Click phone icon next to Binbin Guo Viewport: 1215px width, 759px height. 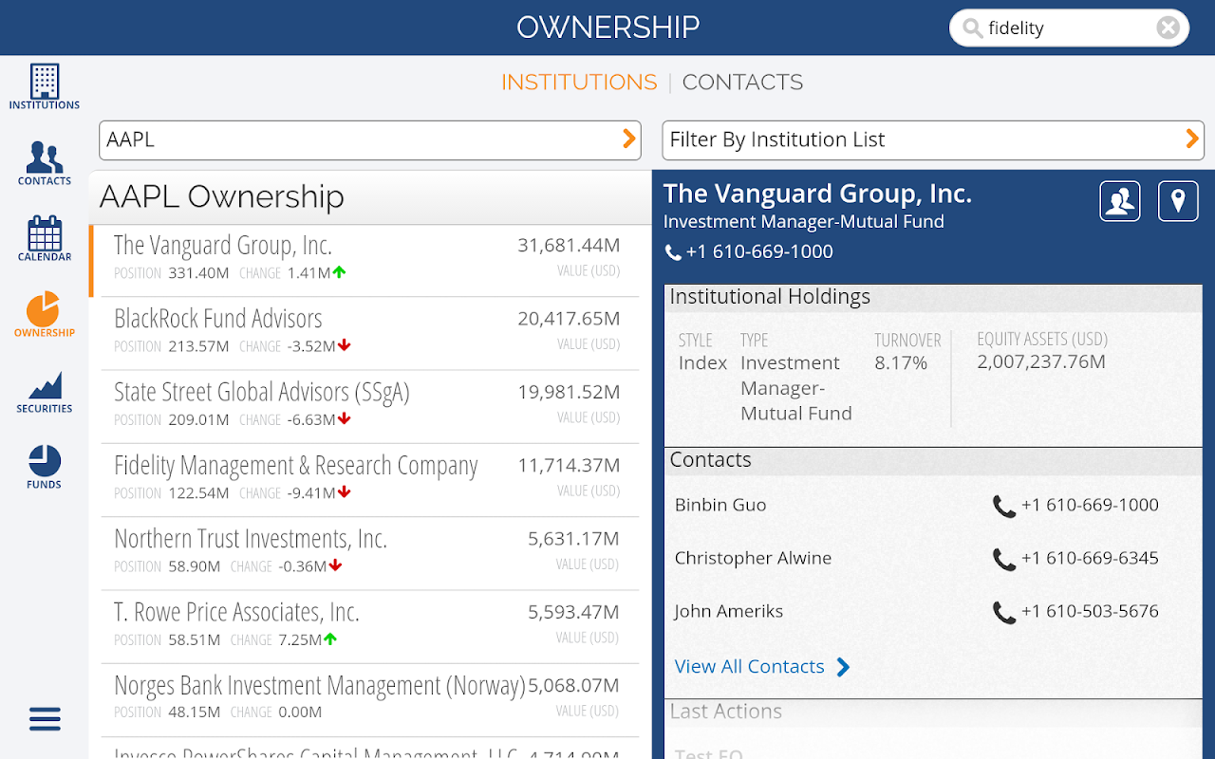click(x=1003, y=506)
